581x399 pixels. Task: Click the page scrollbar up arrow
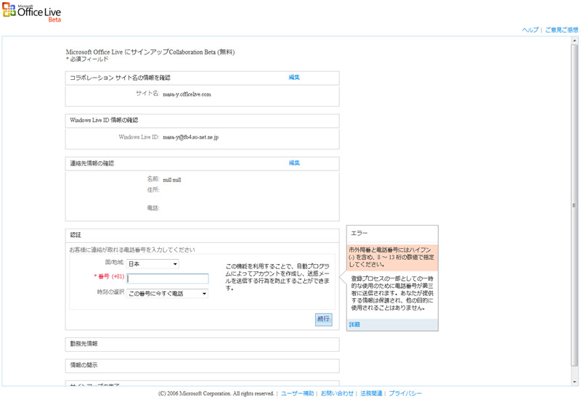[574, 41]
